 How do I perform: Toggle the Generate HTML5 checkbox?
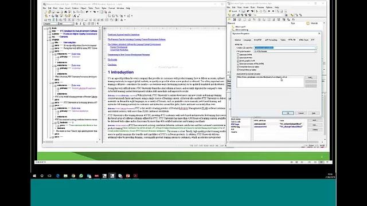click(238, 58)
